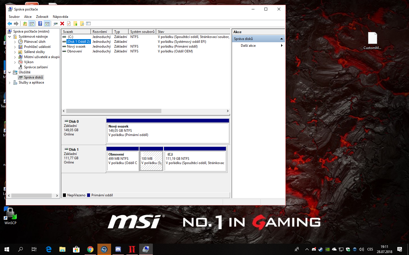The height and width of the screenshot is (255, 409).
Task: Open the Steam tray icon
Action: [x=320, y=249]
